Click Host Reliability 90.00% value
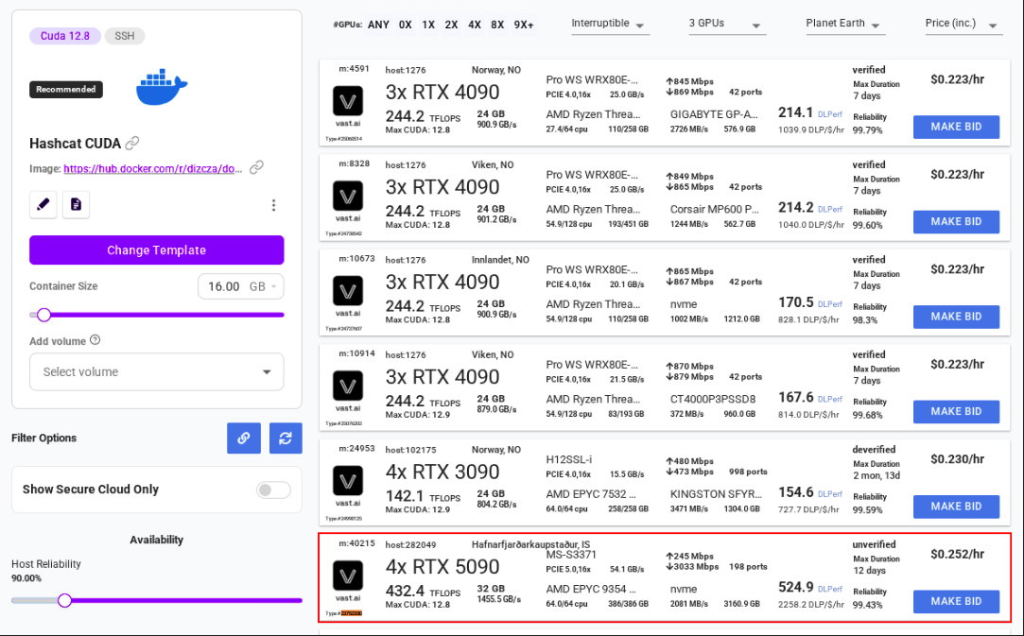The image size is (1024, 636). coord(26,578)
